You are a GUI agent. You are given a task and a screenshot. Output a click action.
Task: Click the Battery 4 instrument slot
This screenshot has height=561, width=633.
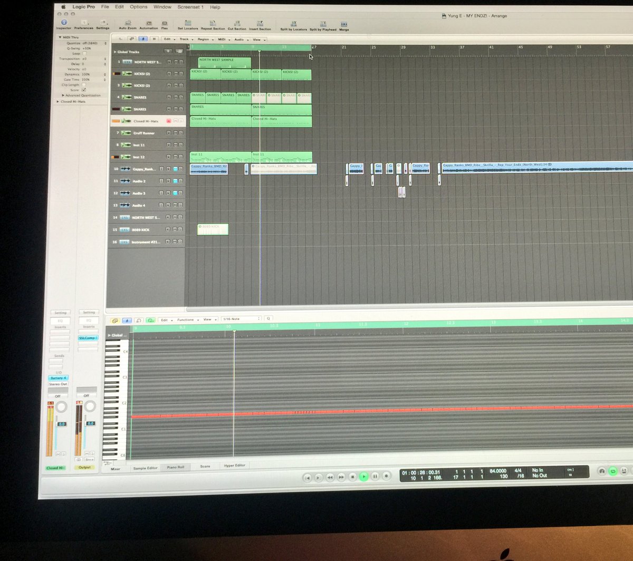[58, 378]
